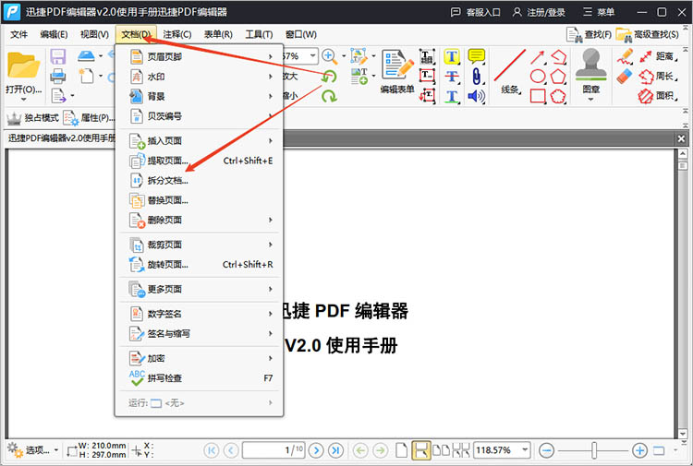Select the Eraser tool
Screen dimensions: 693x466
pyautogui.click(x=625, y=77)
